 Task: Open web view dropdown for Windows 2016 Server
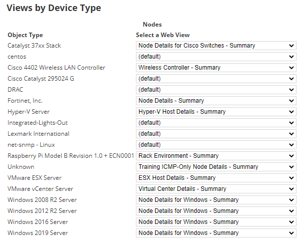pyautogui.click(x=216, y=222)
